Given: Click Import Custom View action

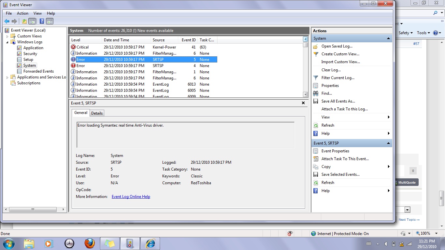Looking at the screenshot, I should click(x=340, y=62).
